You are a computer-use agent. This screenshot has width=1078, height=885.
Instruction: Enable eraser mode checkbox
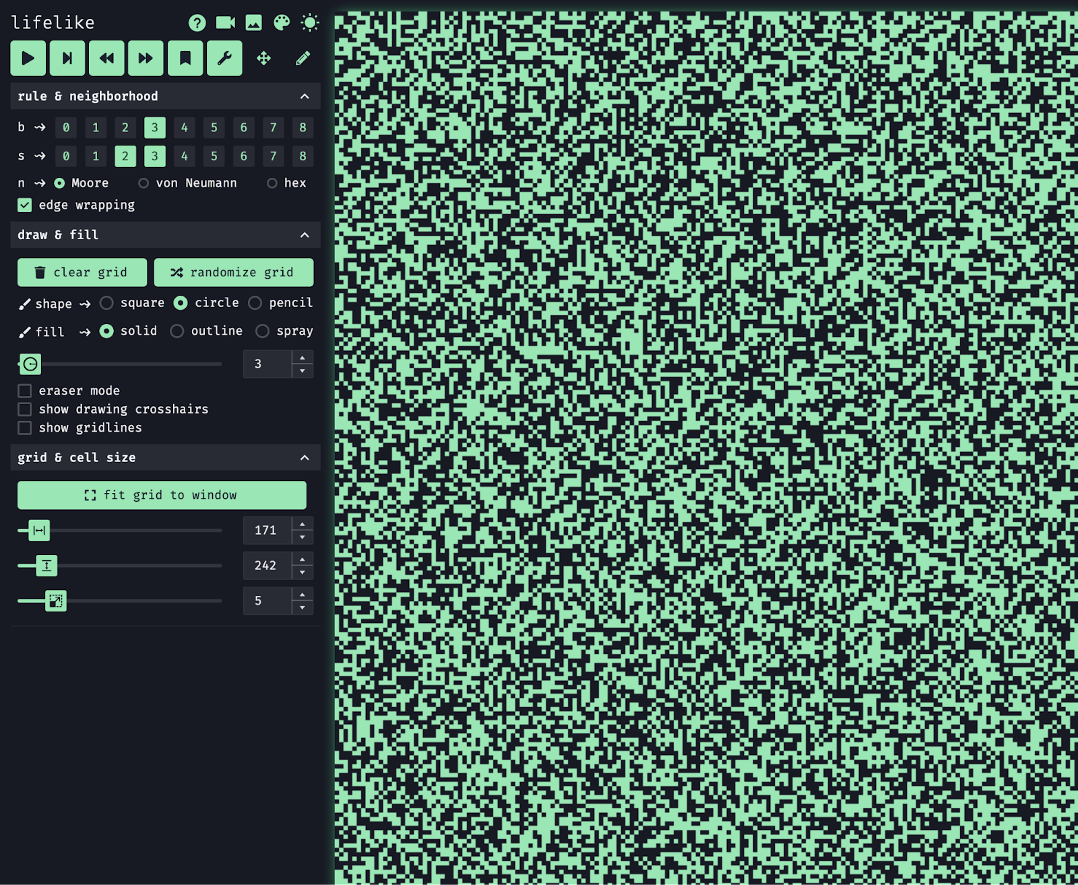[25, 391]
